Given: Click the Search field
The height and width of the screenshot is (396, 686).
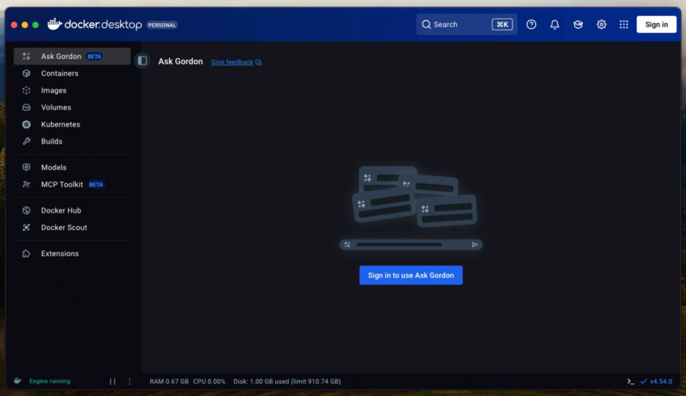Looking at the screenshot, I should (456, 25).
